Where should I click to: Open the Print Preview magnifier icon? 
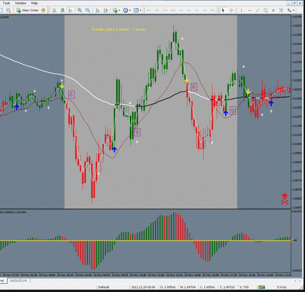click(8, 10)
